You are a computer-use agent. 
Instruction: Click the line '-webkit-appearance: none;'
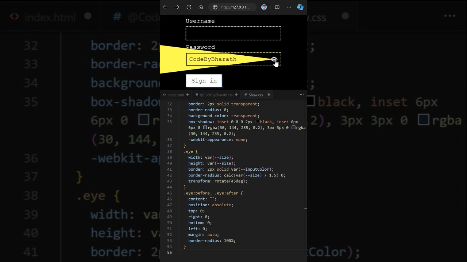[218, 140]
